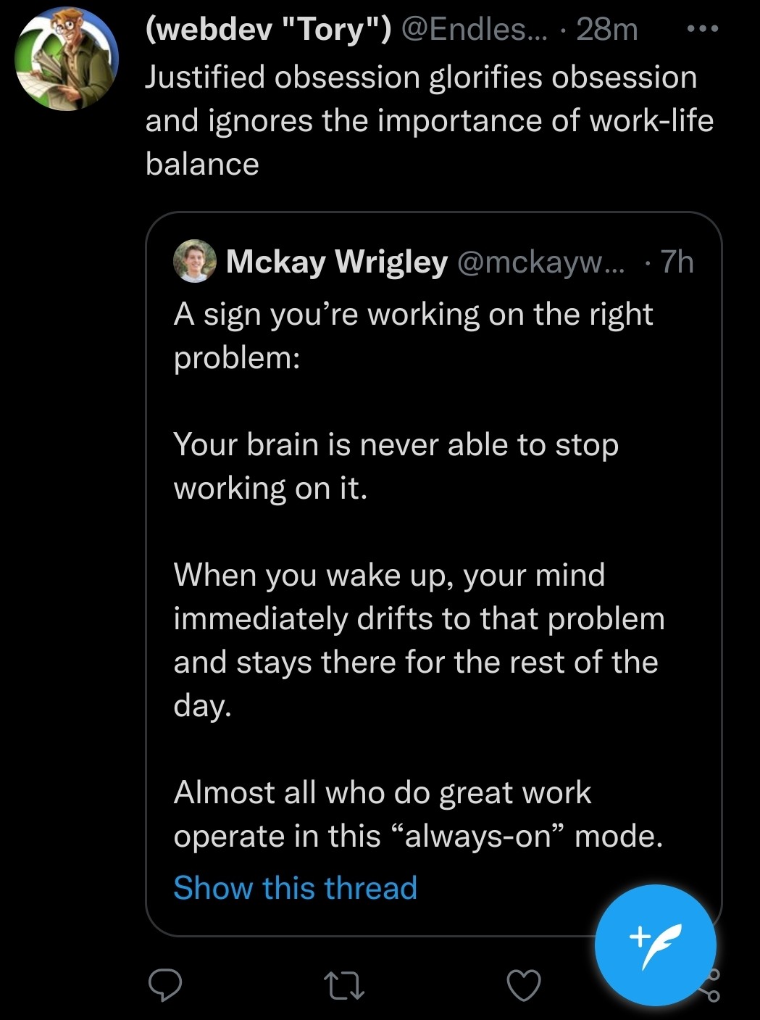760x1020 pixels.
Task: Tap the 7h timestamp on quoted tweet
Action: click(677, 262)
